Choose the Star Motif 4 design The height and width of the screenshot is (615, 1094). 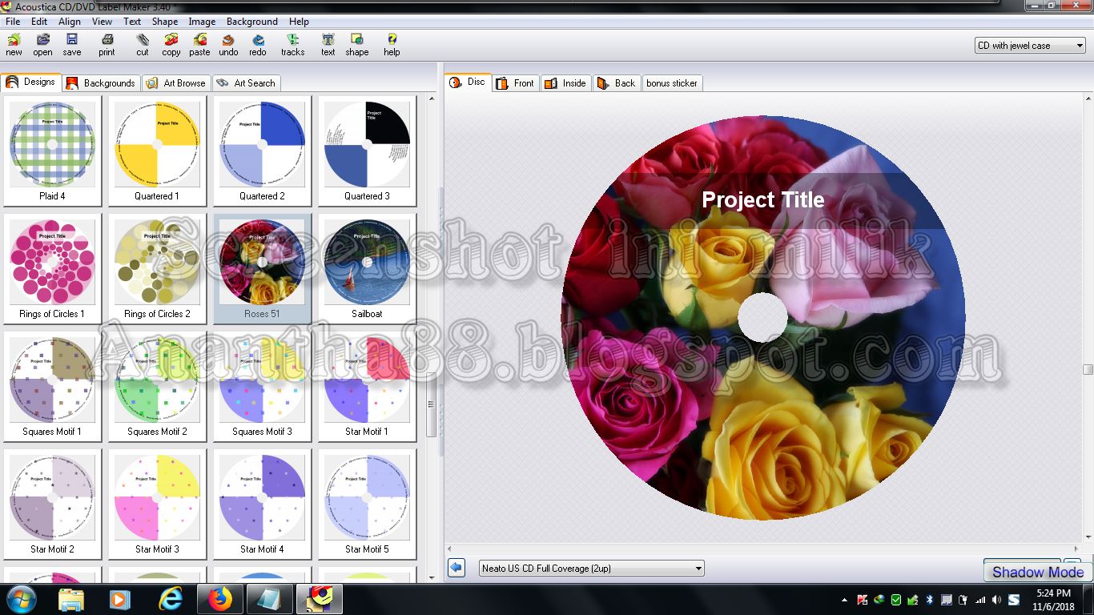point(263,504)
